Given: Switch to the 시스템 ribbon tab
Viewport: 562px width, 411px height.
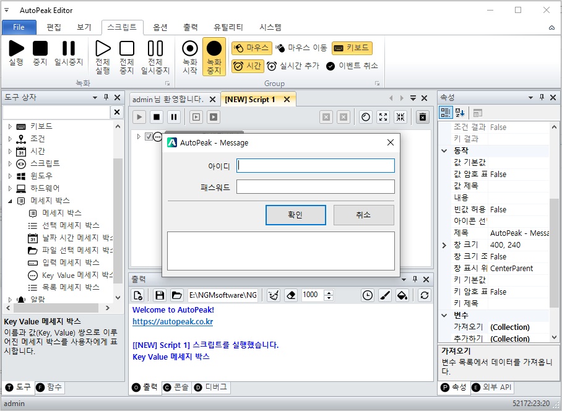Looking at the screenshot, I should point(270,27).
